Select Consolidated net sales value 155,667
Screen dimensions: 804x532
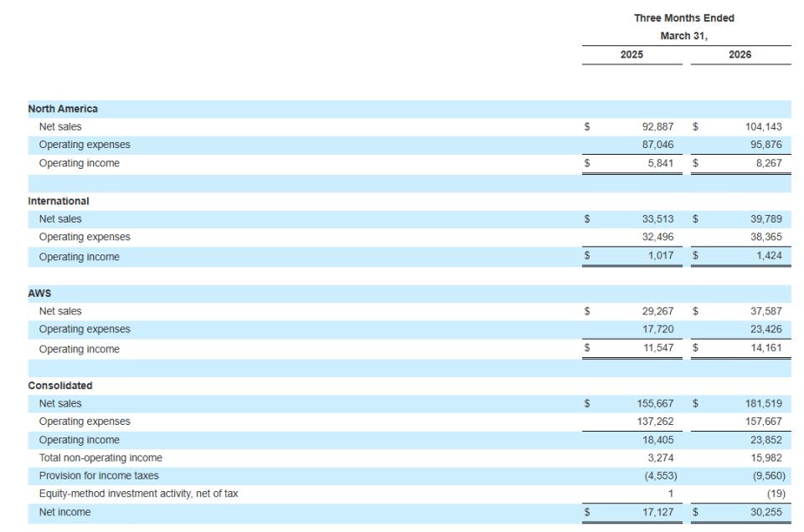[655, 403]
